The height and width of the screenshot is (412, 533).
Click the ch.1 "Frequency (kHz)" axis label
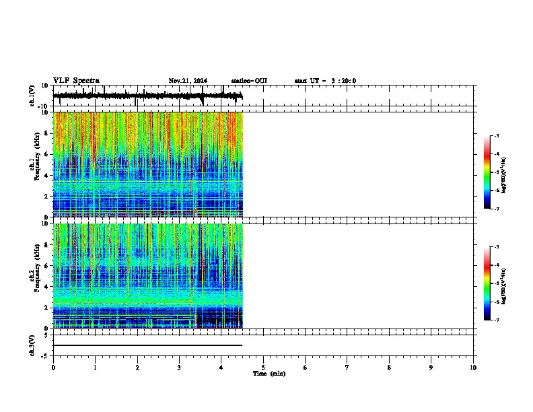37,156
